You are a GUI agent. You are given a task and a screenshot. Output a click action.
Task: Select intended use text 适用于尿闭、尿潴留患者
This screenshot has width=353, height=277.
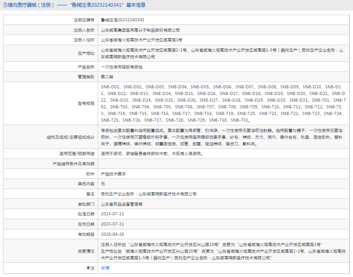123,154
